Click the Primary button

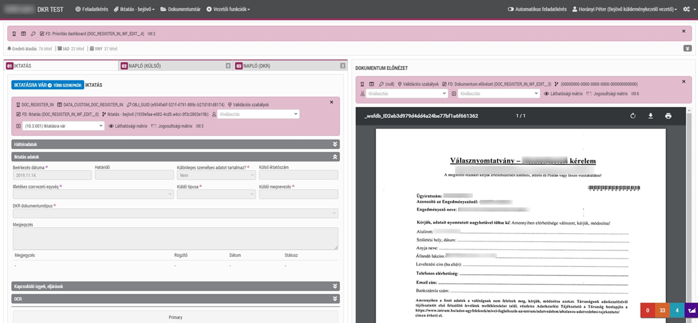tap(175, 317)
